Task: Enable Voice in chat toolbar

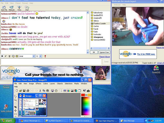Action: [x=19, y=8]
